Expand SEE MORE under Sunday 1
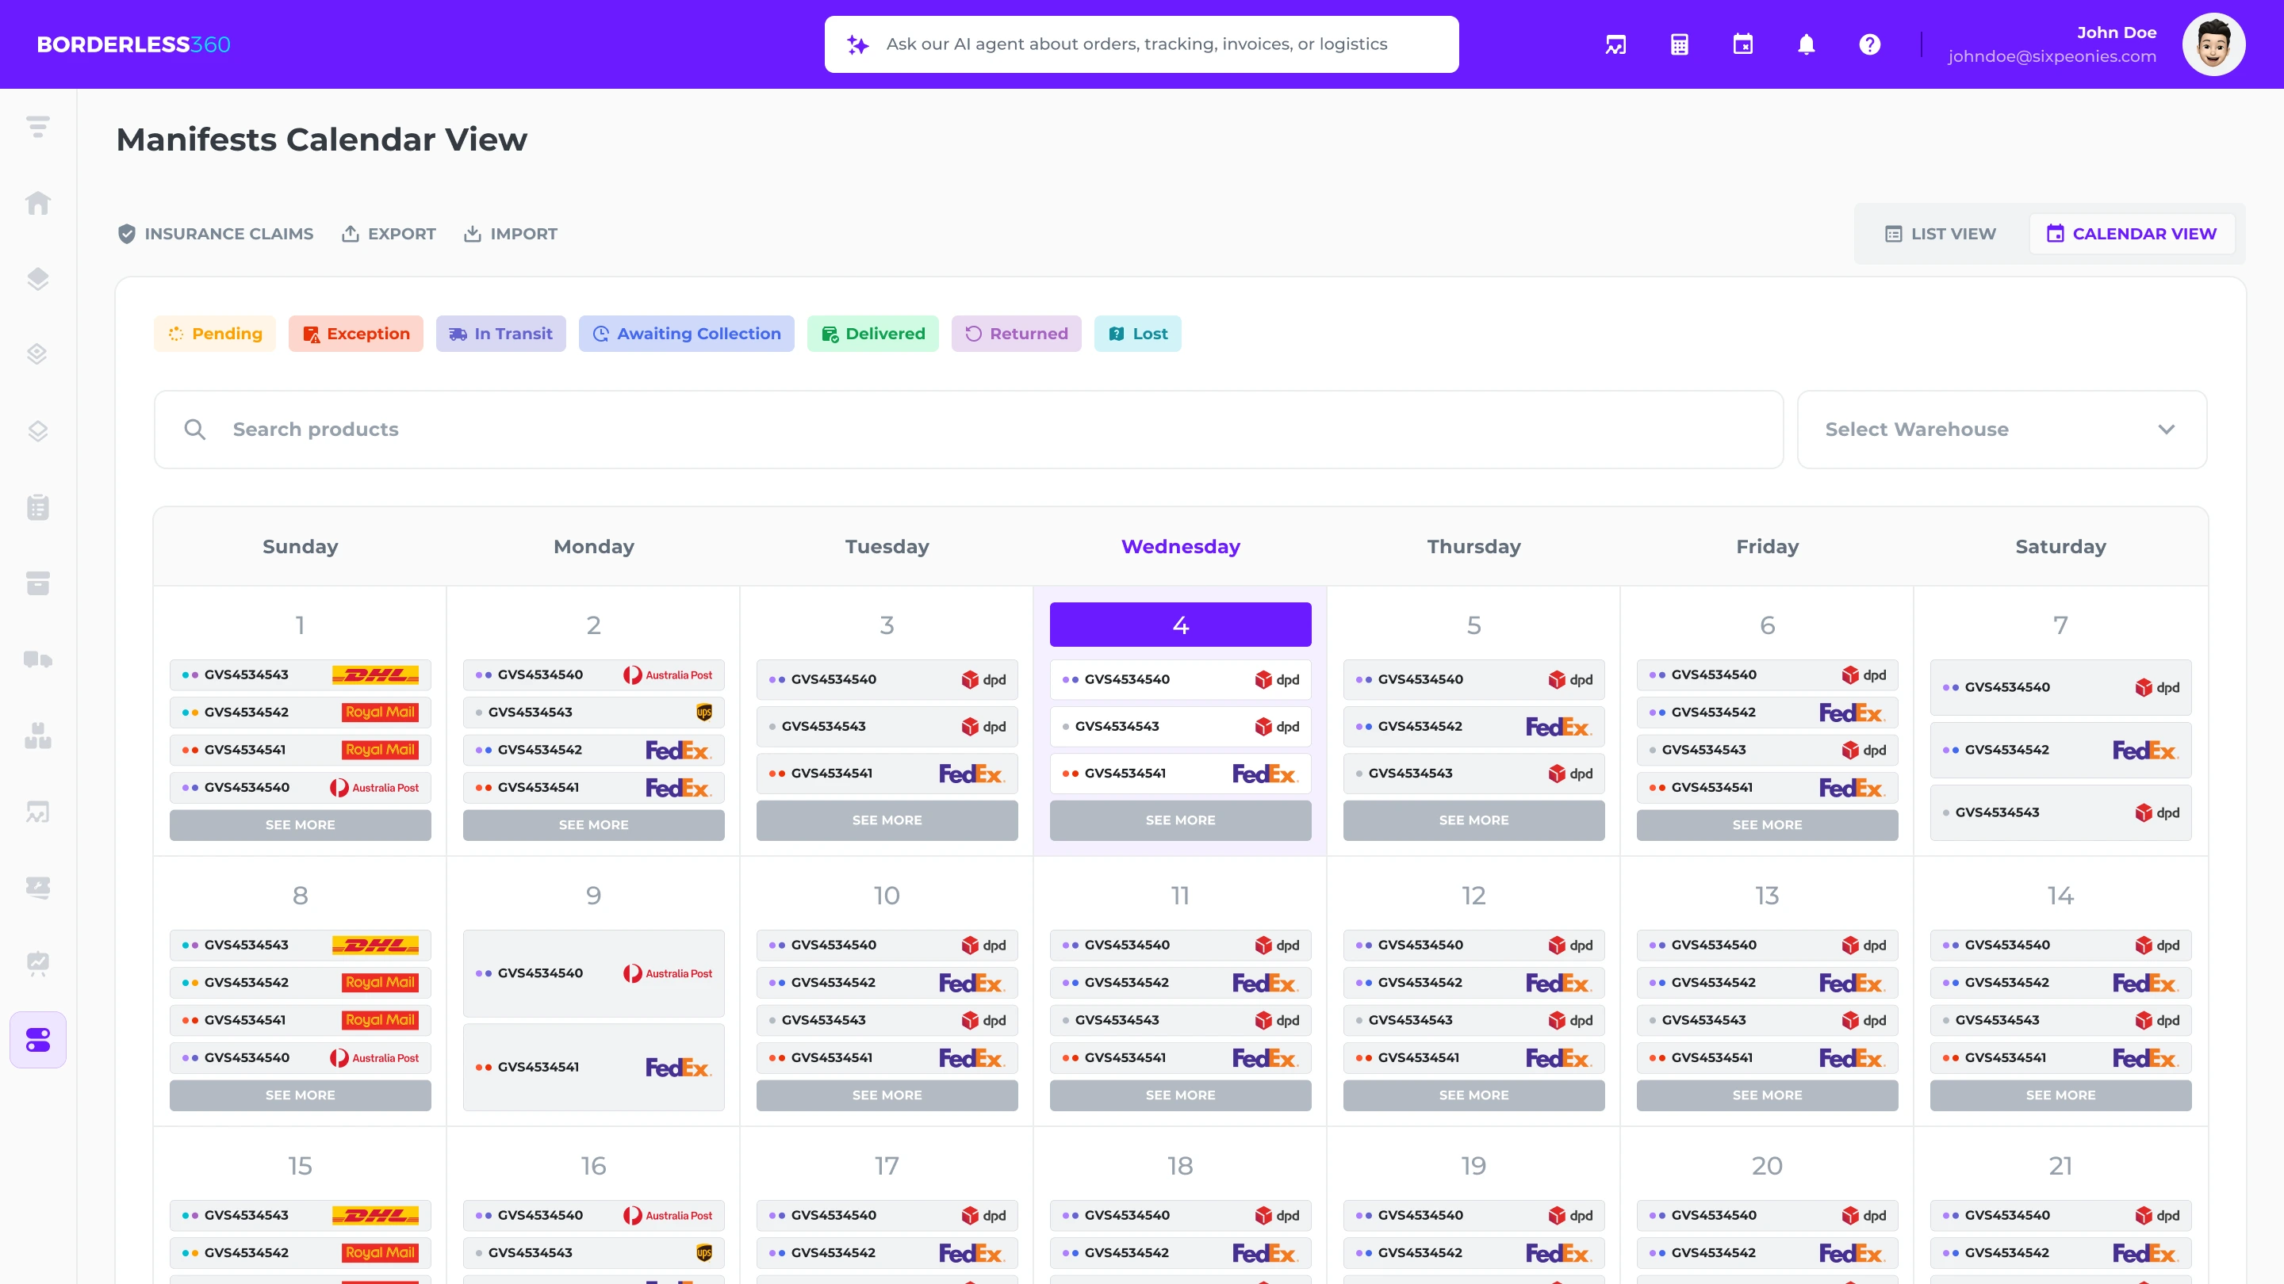The height and width of the screenshot is (1284, 2284). 300,825
